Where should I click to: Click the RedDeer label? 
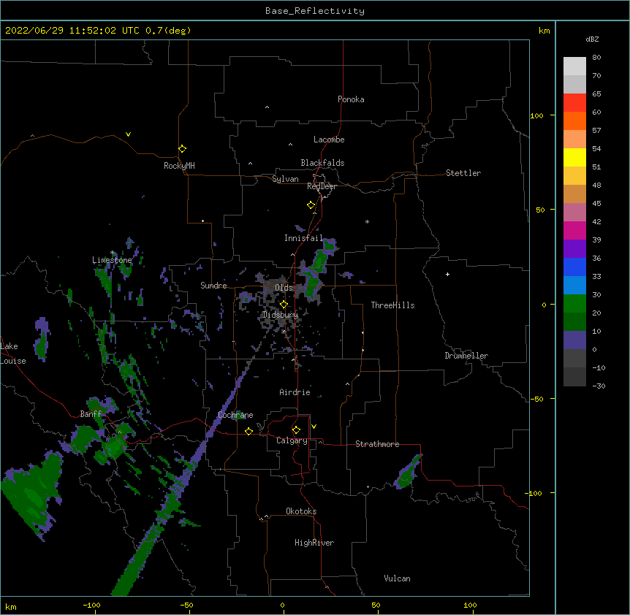pos(322,186)
